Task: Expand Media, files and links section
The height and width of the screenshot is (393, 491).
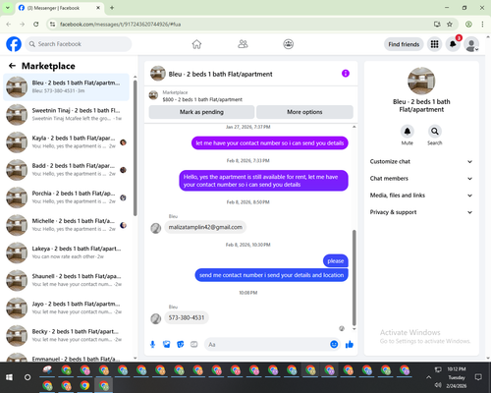Action: tap(421, 196)
